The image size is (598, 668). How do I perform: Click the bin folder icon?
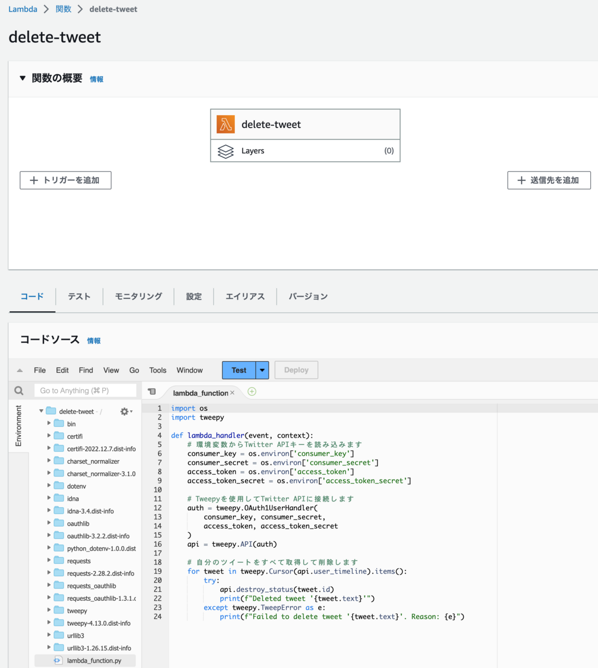click(x=59, y=424)
